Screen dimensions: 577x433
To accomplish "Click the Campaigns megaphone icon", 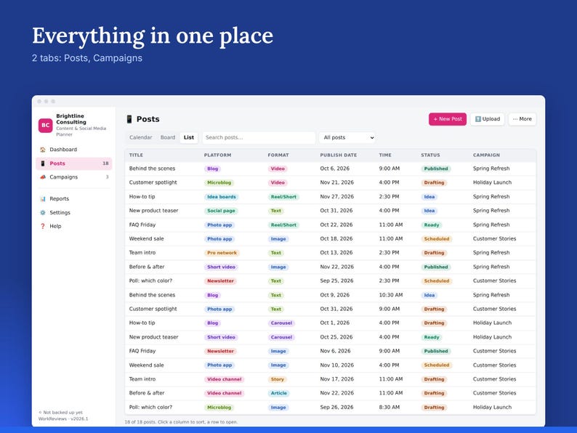I will point(43,177).
